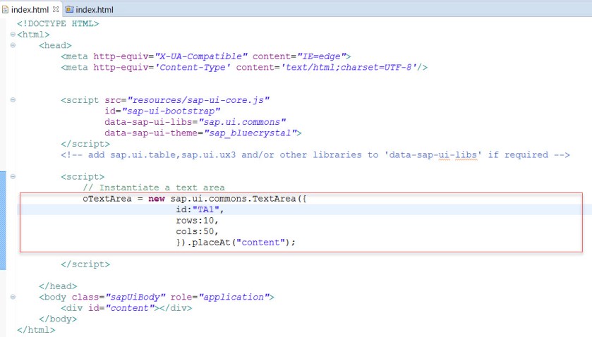Click the closing </script> tag after placeAt
592x337 pixels.
point(85,264)
